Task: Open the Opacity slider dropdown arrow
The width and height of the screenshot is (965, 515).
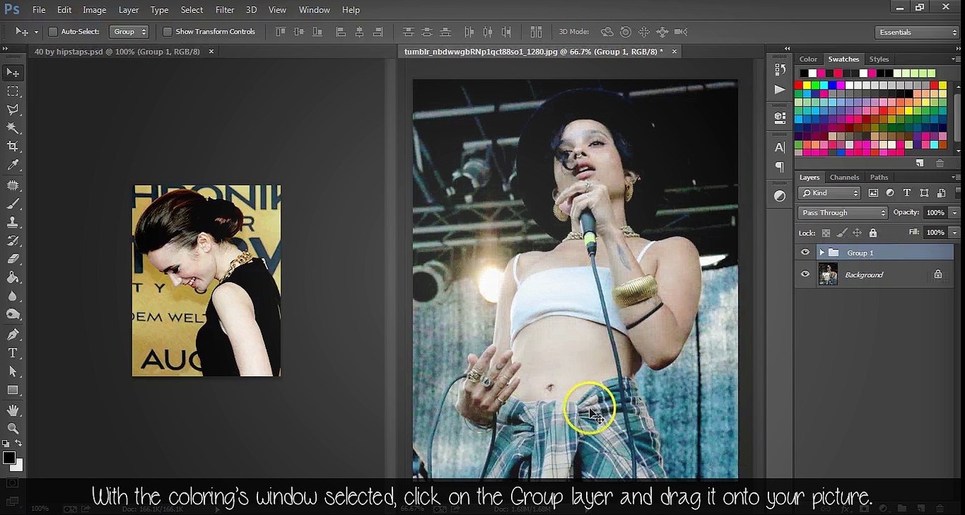Action: click(954, 212)
